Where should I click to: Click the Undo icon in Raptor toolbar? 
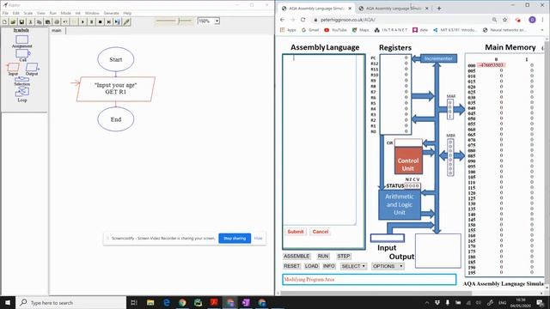(65, 21)
